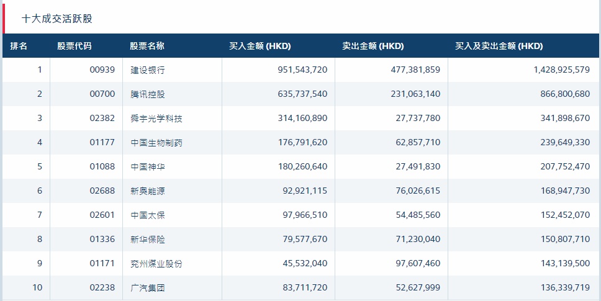
Task: Click the 排名 column header
Action: click(19, 47)
